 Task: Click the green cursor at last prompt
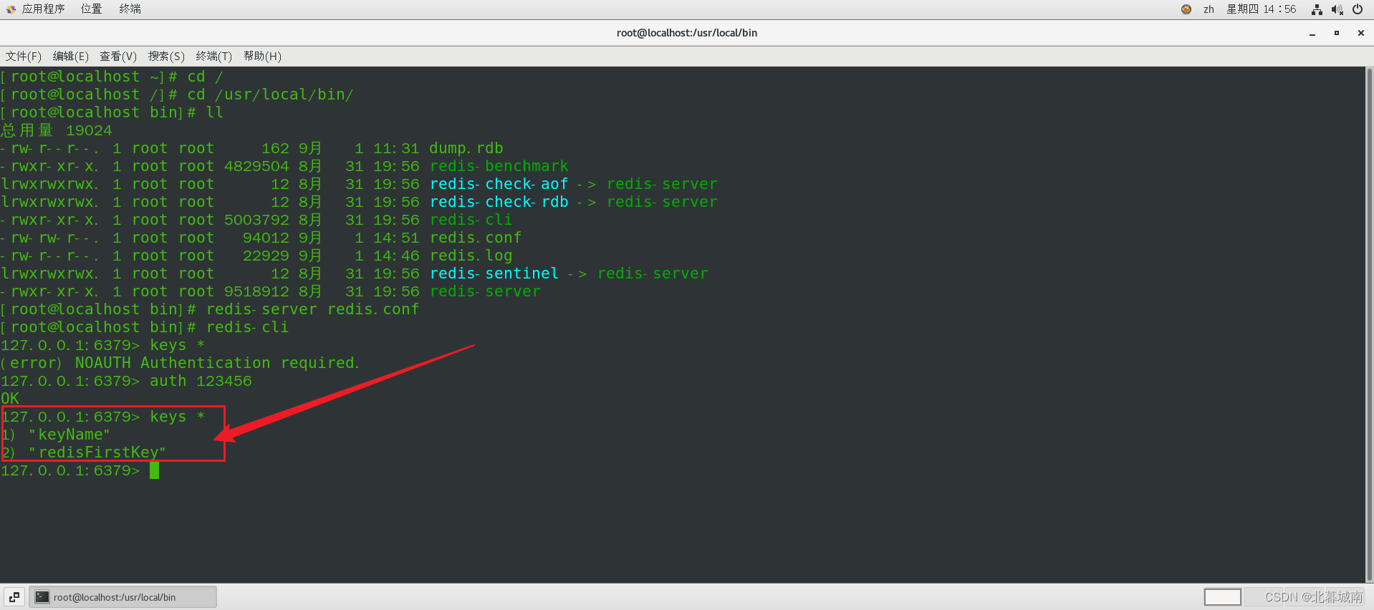[154, 470]
